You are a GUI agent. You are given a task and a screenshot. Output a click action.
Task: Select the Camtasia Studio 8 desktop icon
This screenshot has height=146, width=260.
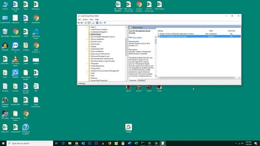click(x=5, y=102)
